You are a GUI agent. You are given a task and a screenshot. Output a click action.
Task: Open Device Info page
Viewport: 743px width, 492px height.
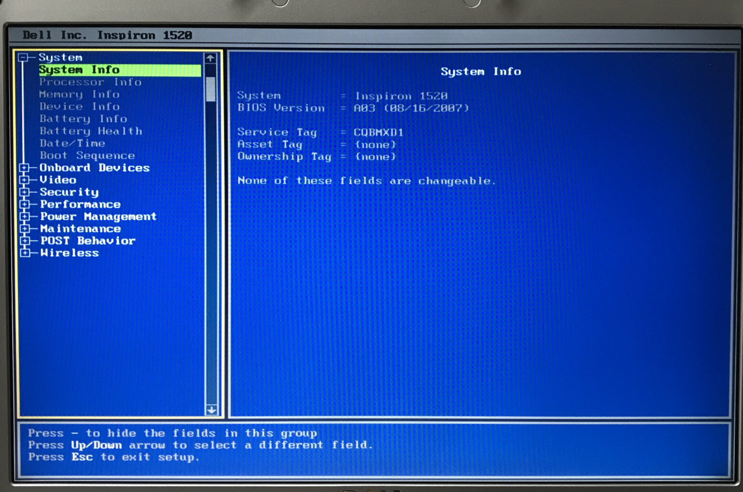79,107
